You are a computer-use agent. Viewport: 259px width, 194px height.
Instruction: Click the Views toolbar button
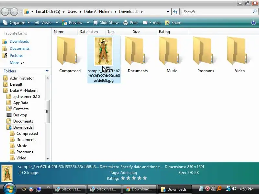pos(43,23)
